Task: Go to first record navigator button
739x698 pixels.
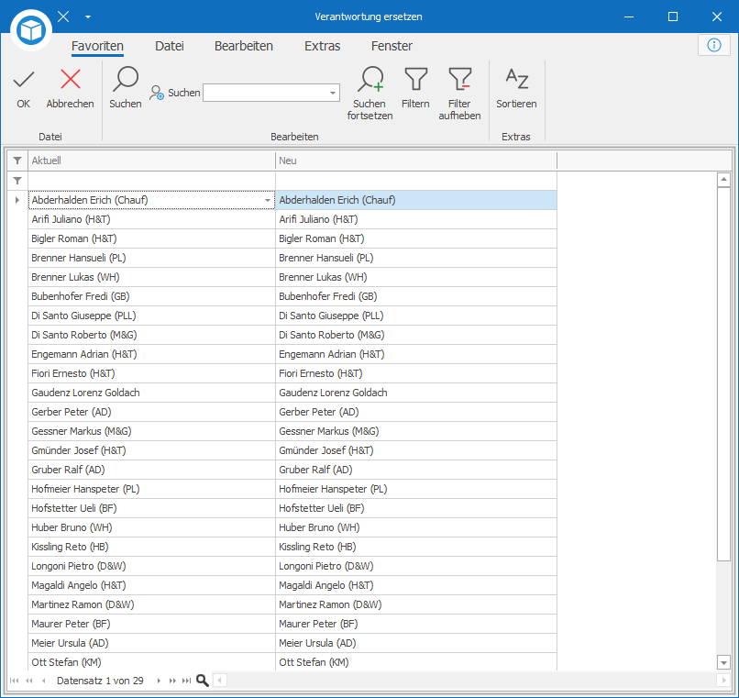Action: (14, 681)
